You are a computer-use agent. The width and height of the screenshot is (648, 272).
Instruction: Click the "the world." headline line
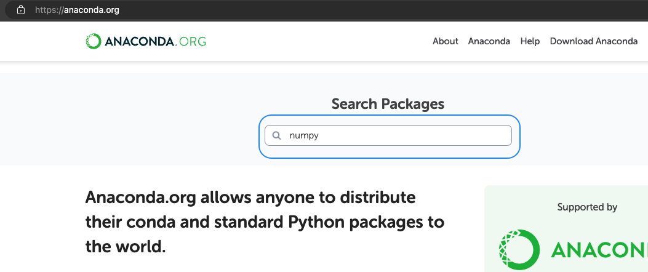click(126, 247)
